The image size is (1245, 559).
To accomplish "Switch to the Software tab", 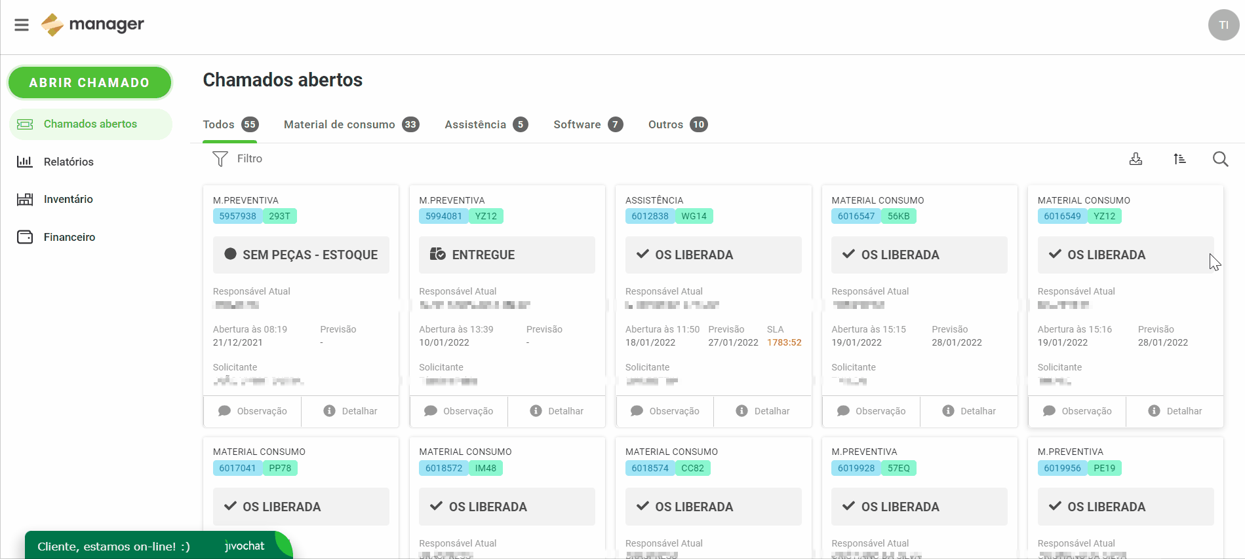I will (x=588, y=124).
